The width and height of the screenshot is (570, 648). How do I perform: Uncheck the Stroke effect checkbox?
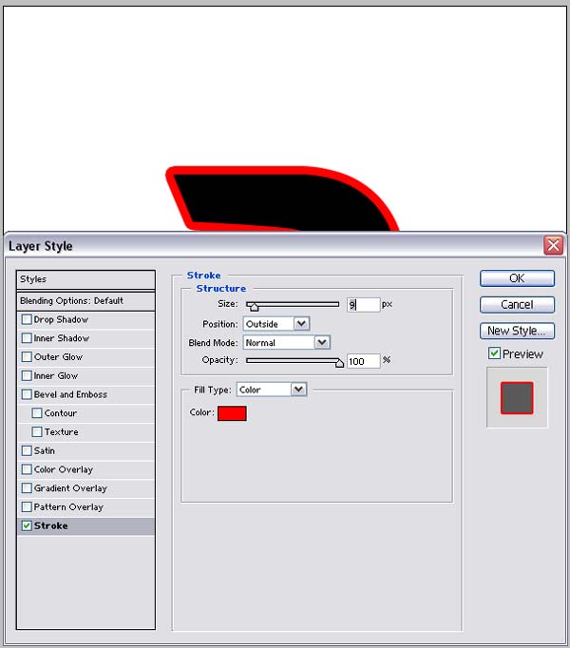[x=27, y=525]
